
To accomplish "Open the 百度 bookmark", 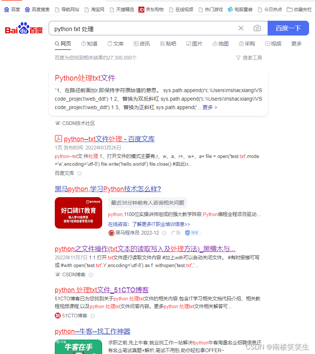I will 12,10.
